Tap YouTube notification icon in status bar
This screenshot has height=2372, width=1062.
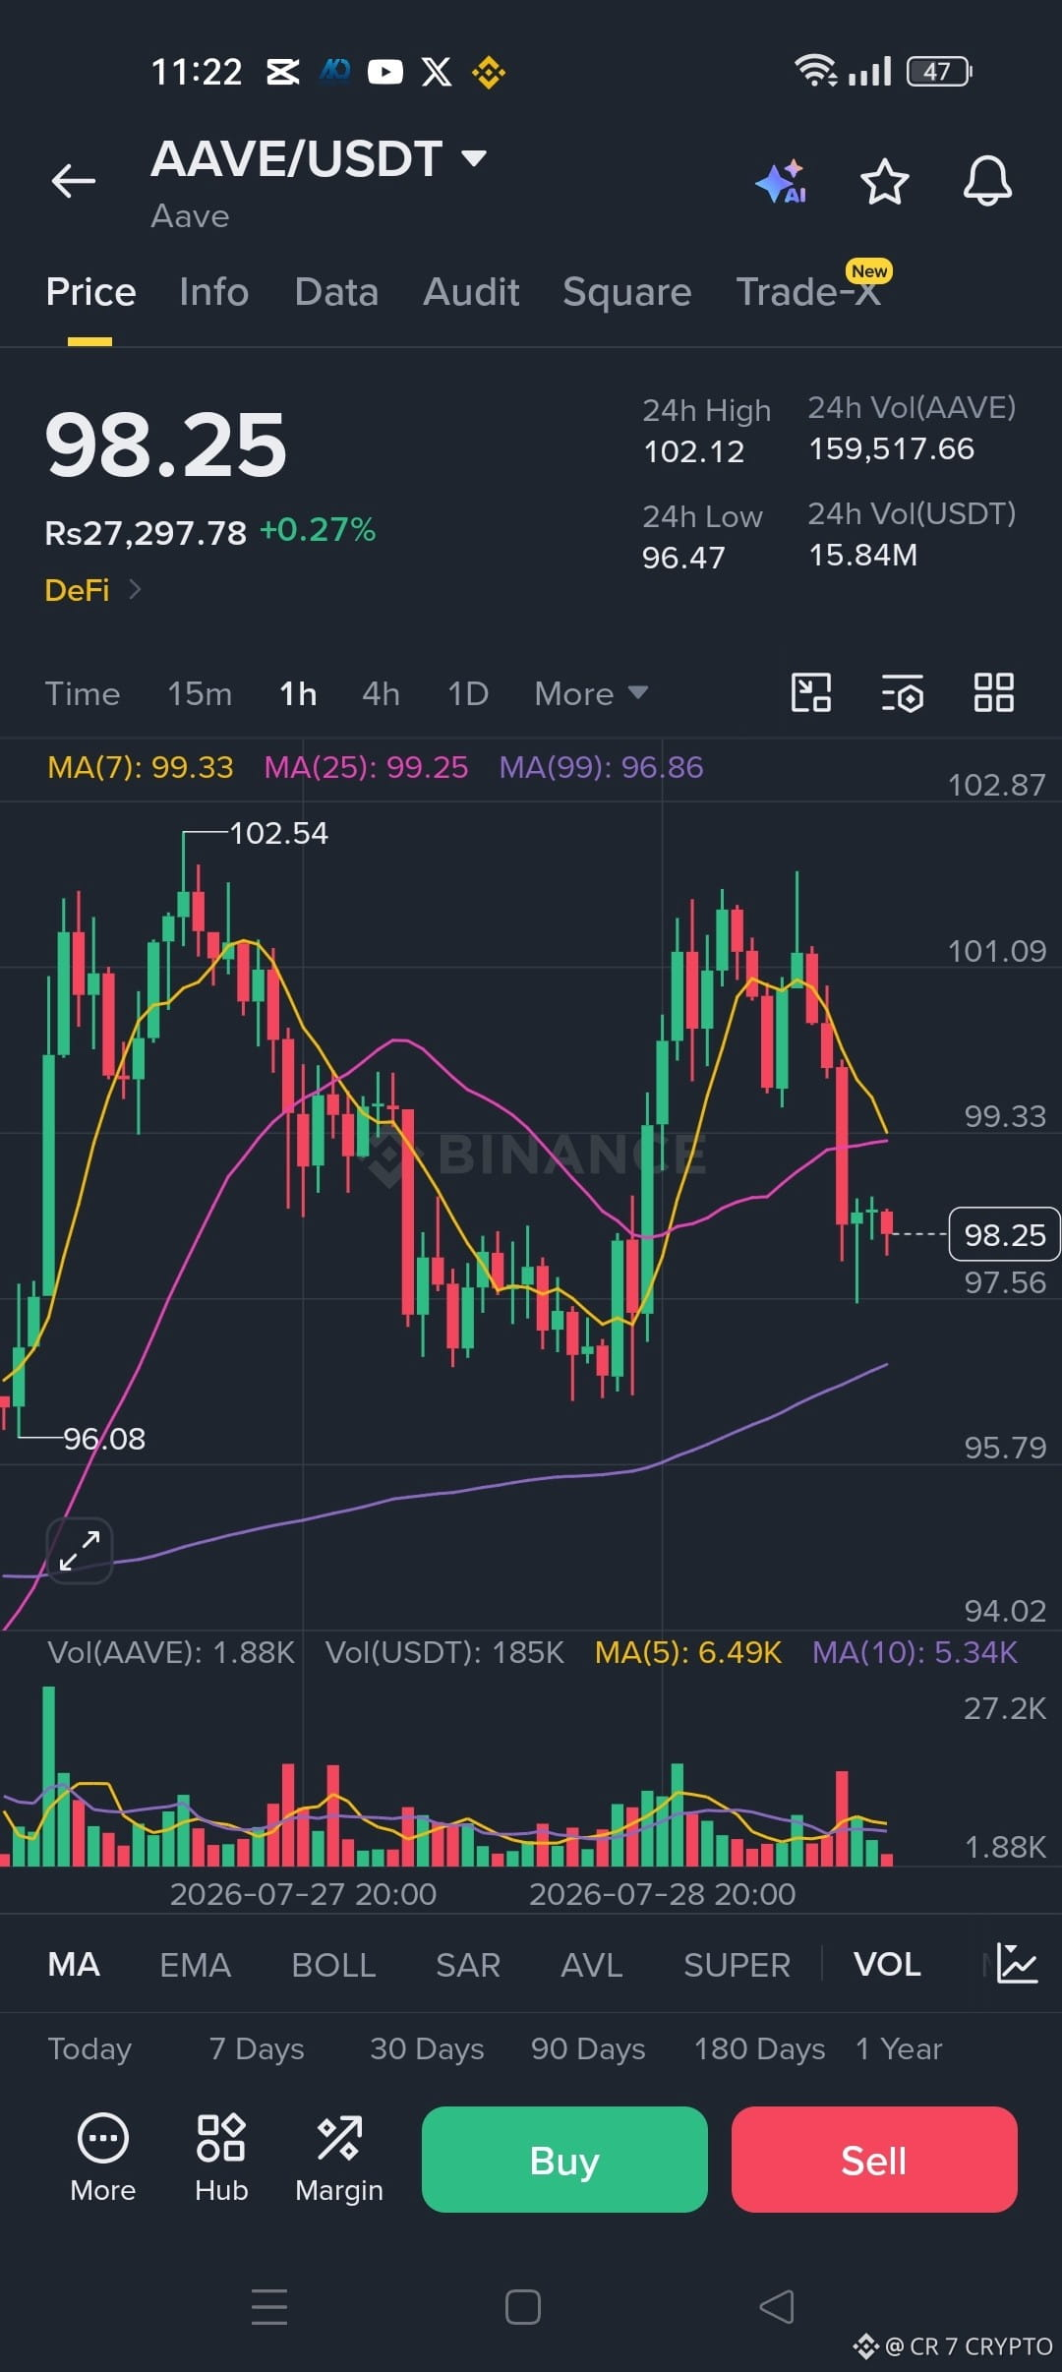tap(385, 72)
